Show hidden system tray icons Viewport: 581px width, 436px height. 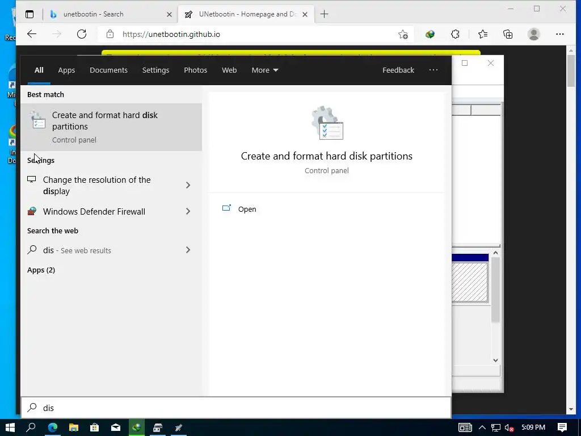(482, 428)
